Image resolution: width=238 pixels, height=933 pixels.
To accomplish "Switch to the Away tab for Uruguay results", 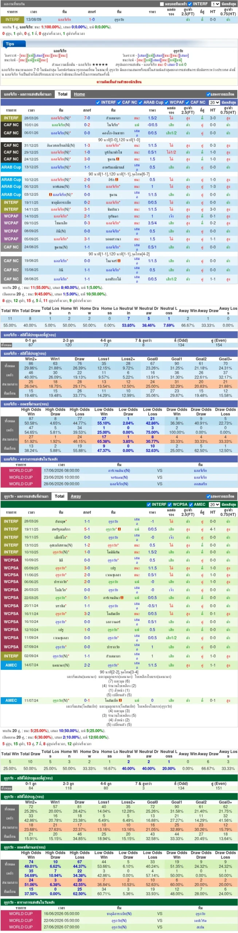I will coord(76,496).
